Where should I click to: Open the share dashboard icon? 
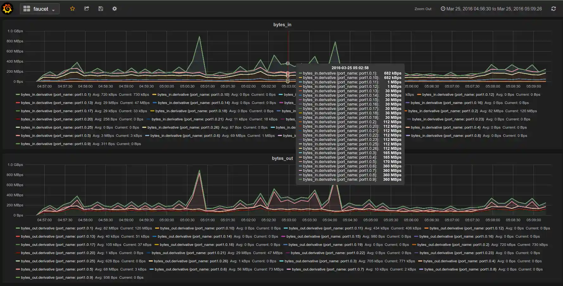[86, 9]
